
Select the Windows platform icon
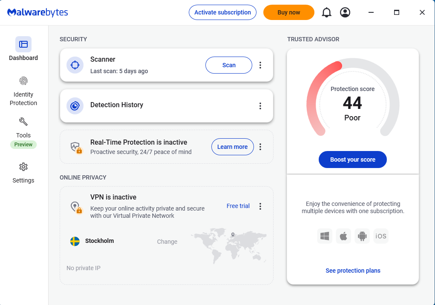coord(325,236)
